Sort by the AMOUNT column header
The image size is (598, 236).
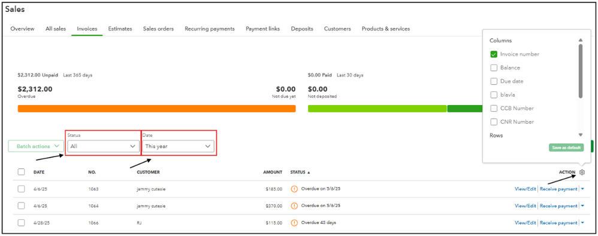pos(273,172)
